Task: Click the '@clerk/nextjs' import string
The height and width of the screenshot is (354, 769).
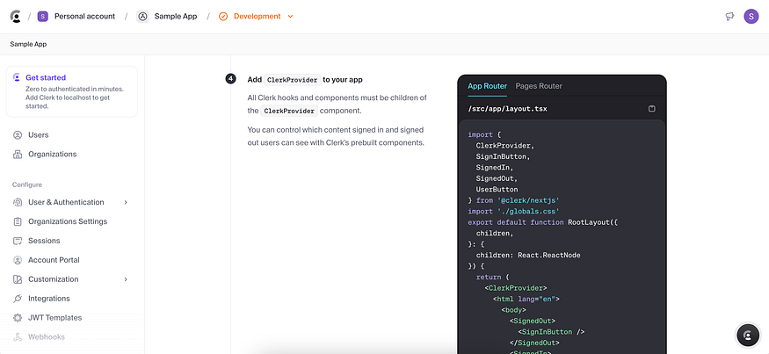Action: [x=529, y=200]
